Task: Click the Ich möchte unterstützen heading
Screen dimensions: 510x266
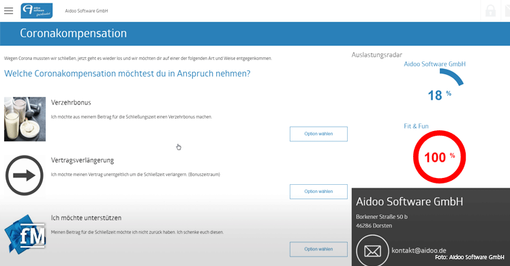Action: [x=86, y=218]
